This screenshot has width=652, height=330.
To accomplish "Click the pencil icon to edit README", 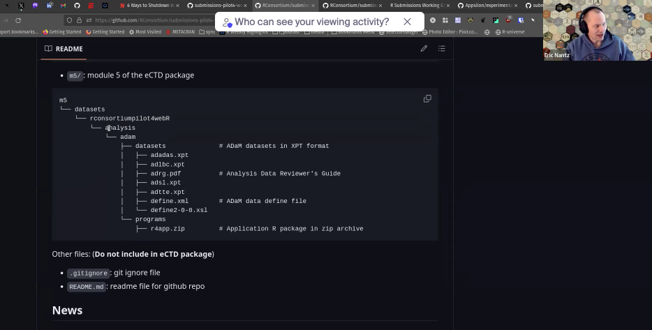I will pos(424,49).
